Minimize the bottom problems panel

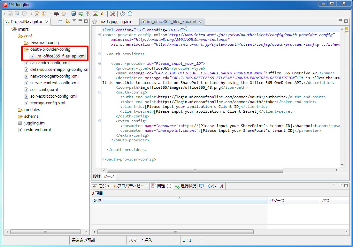(x=340, y=184)
